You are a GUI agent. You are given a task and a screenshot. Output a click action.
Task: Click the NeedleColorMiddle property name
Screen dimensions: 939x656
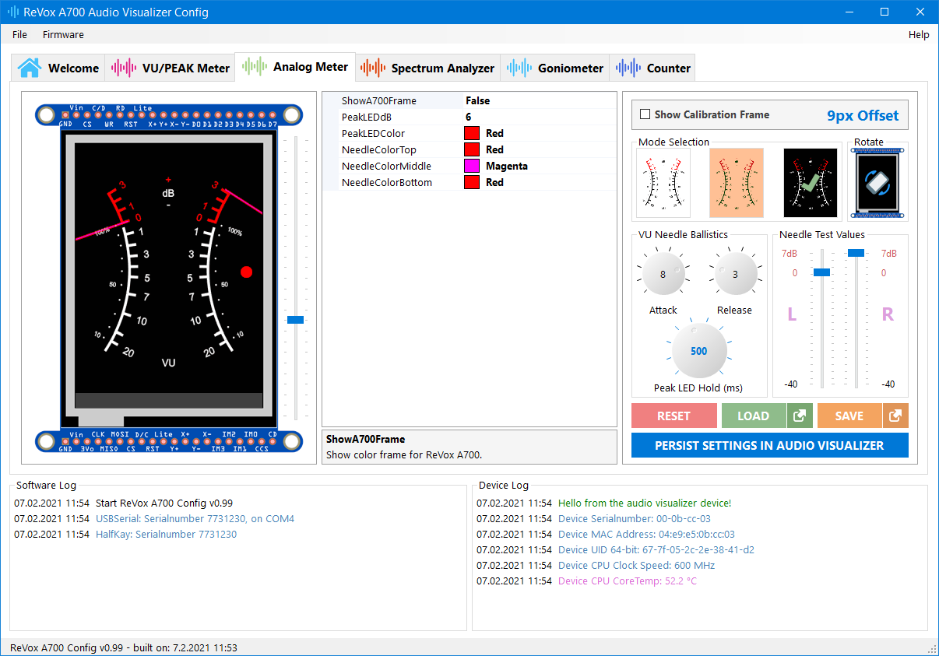click(386, 166)
